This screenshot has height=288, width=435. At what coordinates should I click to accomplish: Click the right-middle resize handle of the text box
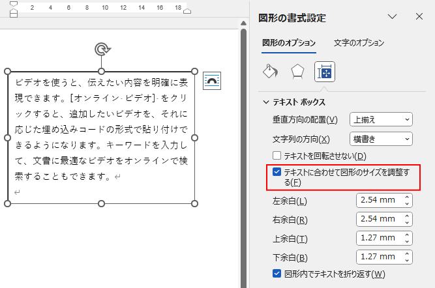pyautogui.click(x=195, y=137)
